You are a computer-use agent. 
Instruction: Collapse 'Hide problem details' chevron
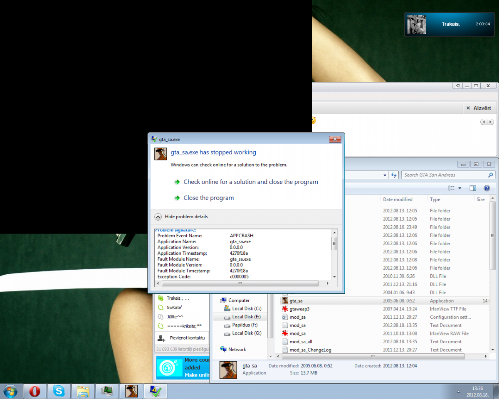click(x=158, y=217)
